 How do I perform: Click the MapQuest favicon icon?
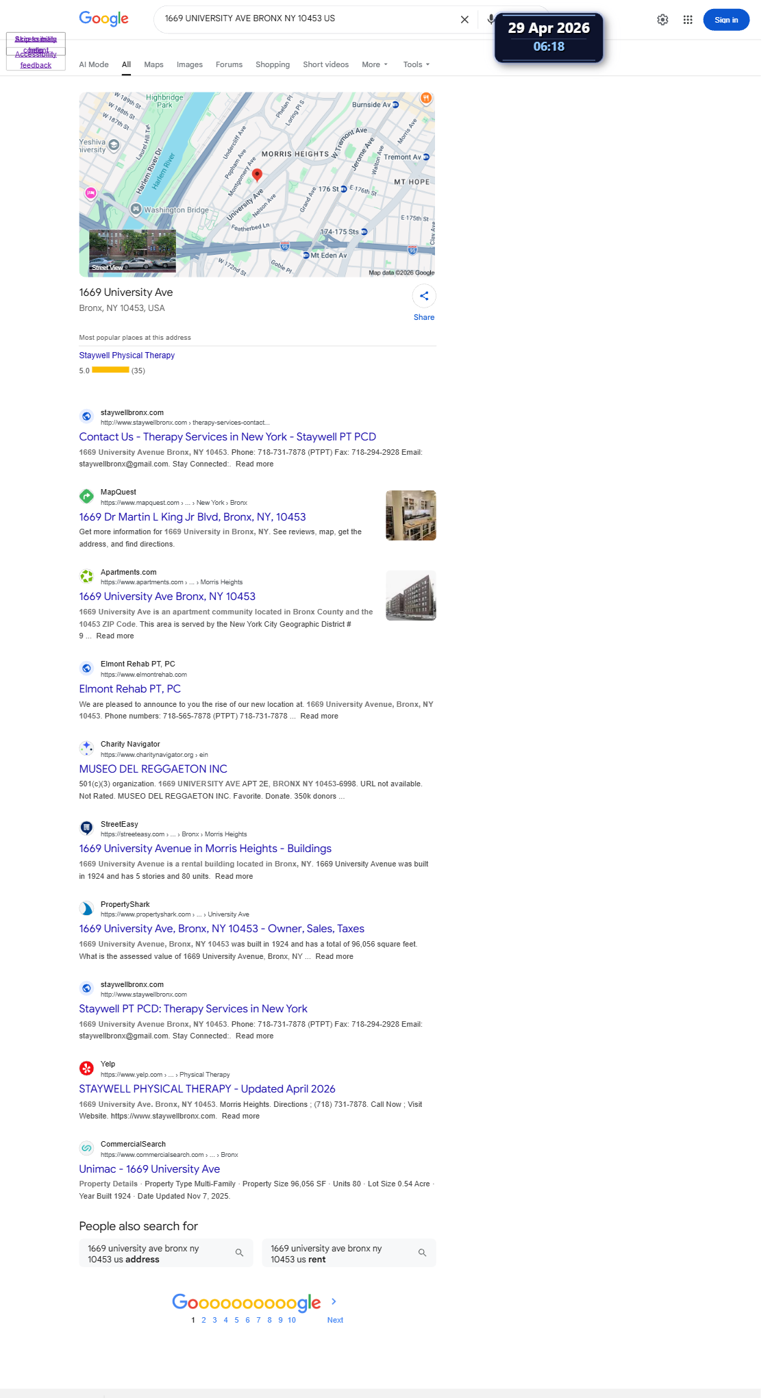point(86,496)
